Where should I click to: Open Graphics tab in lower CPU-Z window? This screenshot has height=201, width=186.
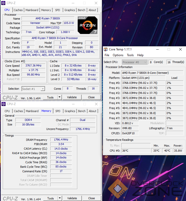tap(70, 111)
